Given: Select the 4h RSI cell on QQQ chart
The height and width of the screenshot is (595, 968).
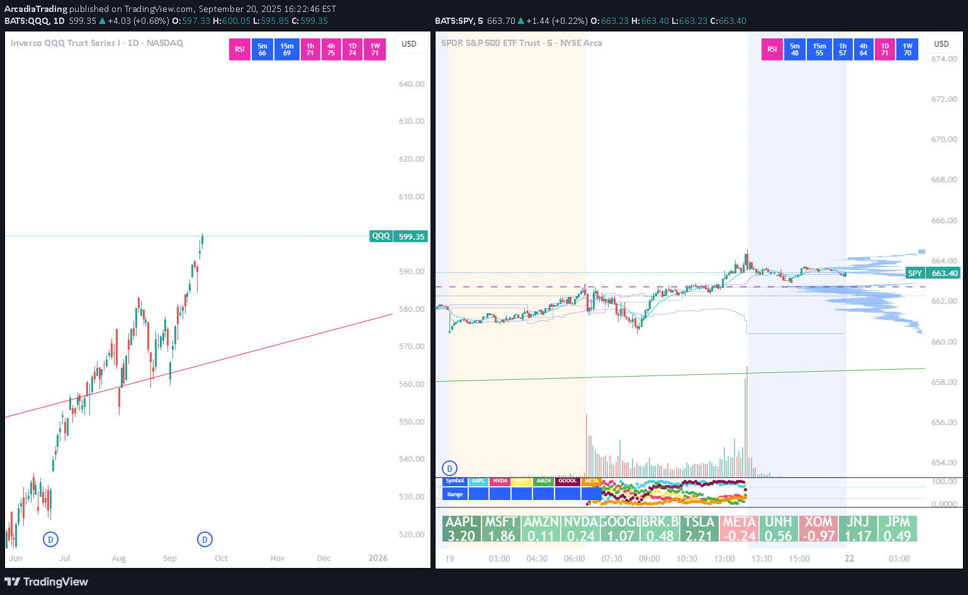Looking at the screenshot, I should point(331,49).
